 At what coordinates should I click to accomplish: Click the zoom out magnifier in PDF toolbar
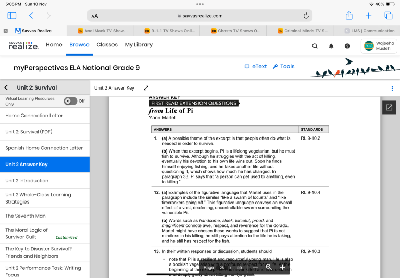(268, 267)
